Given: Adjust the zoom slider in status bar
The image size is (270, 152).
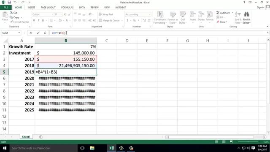Looking at the screenshot, I should pyautogui.click(x=248, y=142).
